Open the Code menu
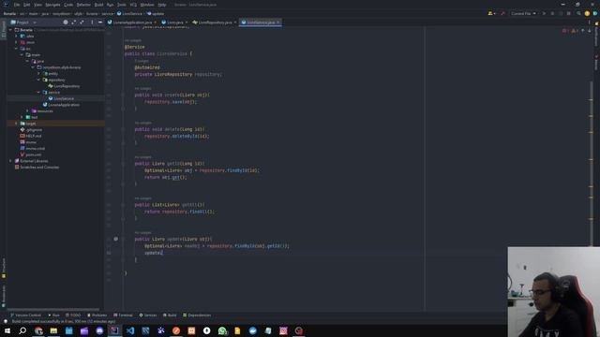The height and width of the screenshot is (337, 600). click(68, 5)
